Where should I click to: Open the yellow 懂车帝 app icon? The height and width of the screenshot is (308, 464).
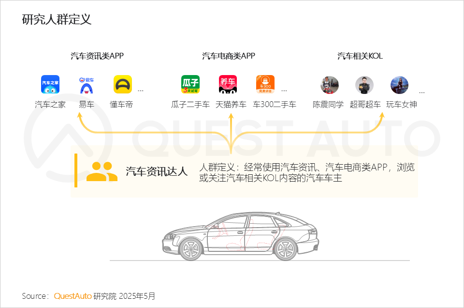click(x=122, y=84)
